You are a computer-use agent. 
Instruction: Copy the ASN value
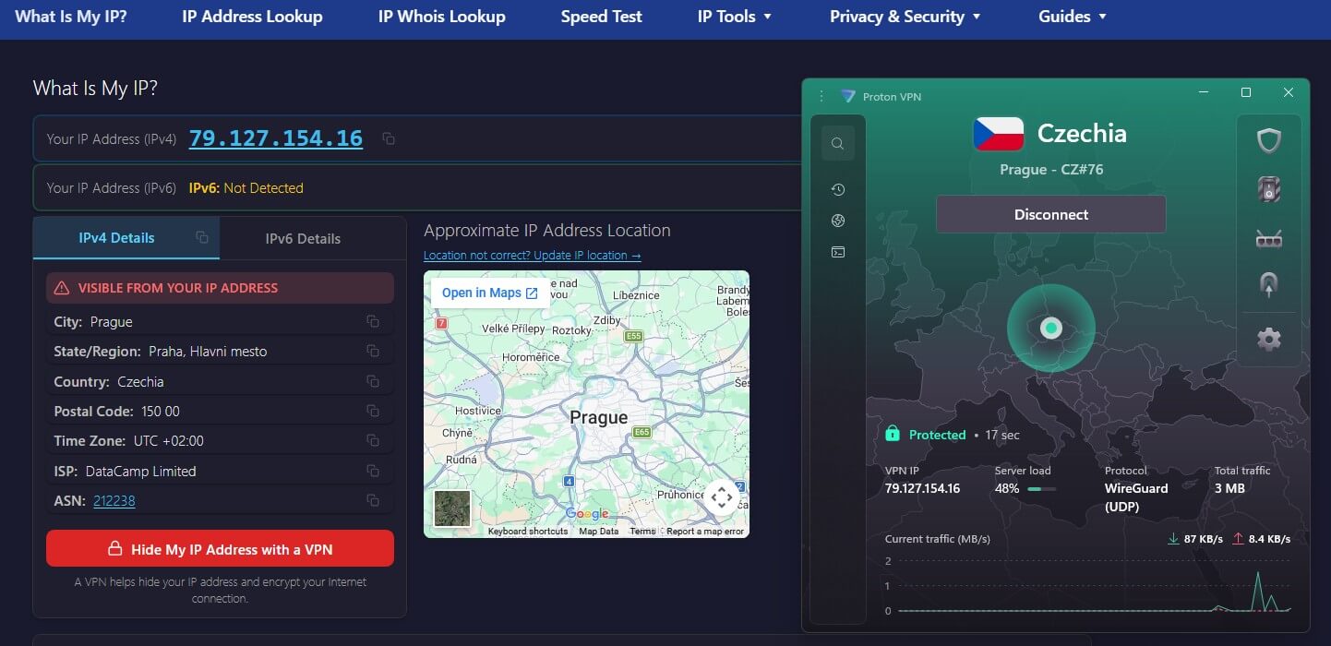pyautogui.click(x=373, y=500)
